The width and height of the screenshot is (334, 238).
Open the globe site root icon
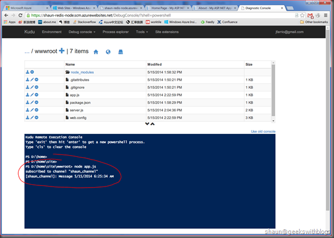pyautogui.click(x=108, y=51)
